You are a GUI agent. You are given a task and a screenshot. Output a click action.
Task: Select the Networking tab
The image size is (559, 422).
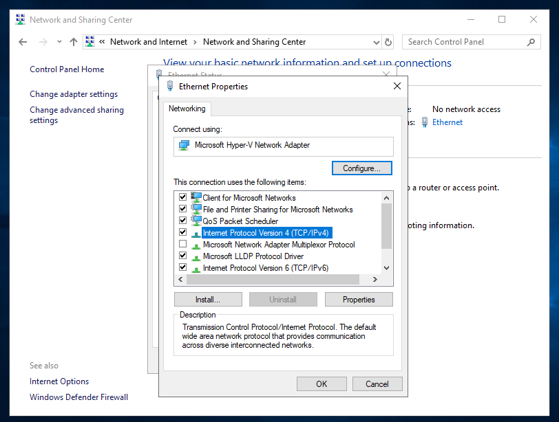click(187, 109)
